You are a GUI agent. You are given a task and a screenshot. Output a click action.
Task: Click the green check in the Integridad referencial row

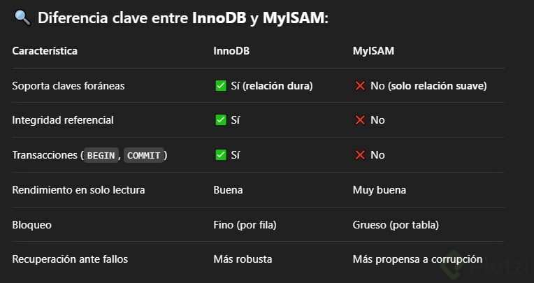pyautogui.click(x=220, y=120)
